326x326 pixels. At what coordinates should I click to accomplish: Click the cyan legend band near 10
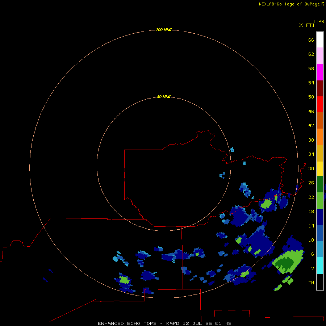320,265
